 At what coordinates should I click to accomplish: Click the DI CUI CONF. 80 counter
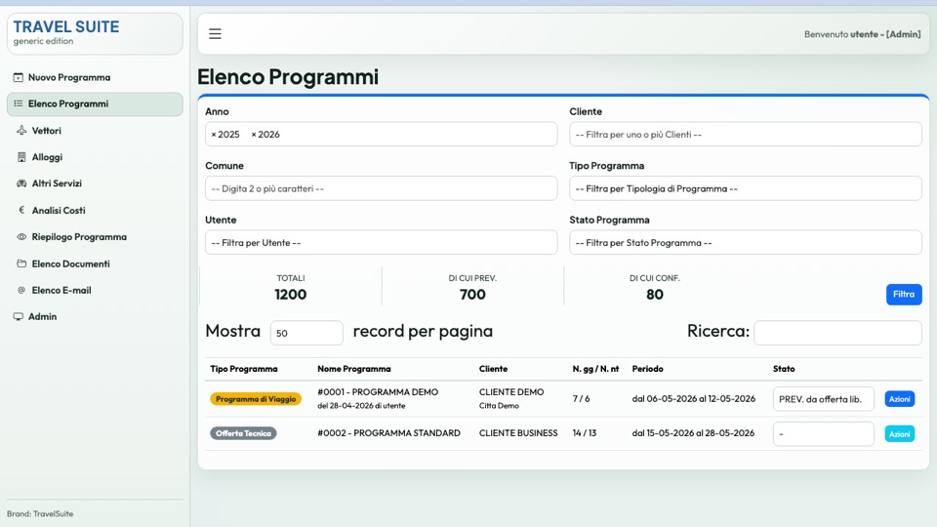click(x=655, y=287)
